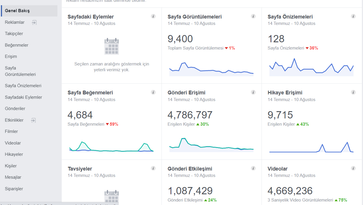Viewport: 363px width, 205px height.
Task: Click the 1,087,429 post engagement value
Action: pyautogui.click(x=190, y=191)
